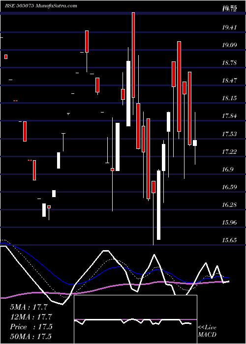Viewport: 246px width, 344px height.
Task: Click the 50MA : 17.5 legend text
Action: (31, 336)
